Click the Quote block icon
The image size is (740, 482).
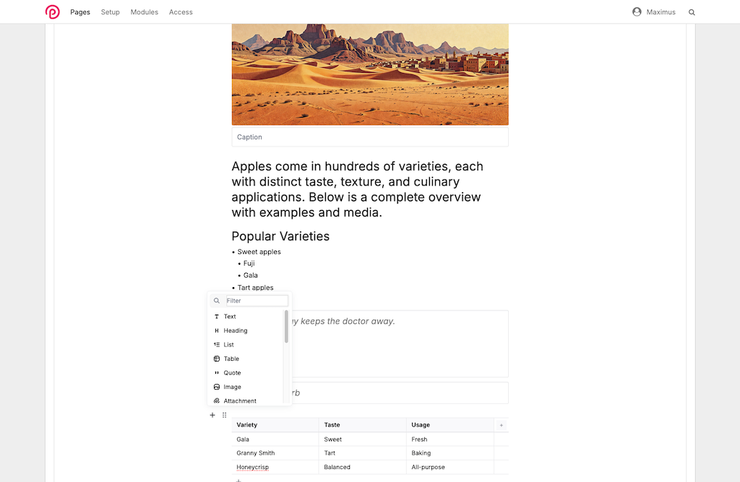point(217,373)
